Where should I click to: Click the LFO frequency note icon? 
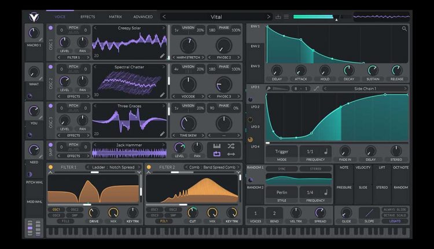point(326,151)
